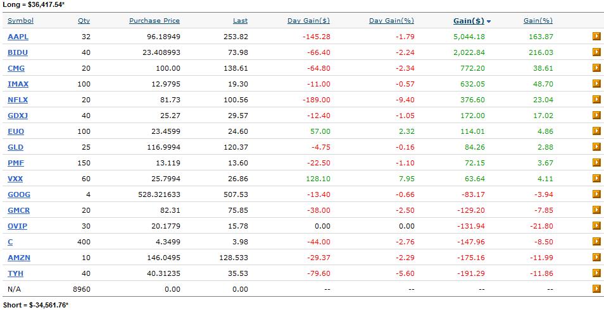Open the VXX ticker link
The width and height of the screenshot is (604, 310).
click(15, 179)
